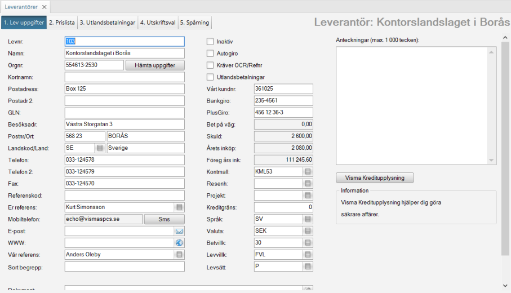This screenshot has height=293, width=511.
Task: Check the Kräver OCR/Refnr option
Action: [x=210, y=65]
